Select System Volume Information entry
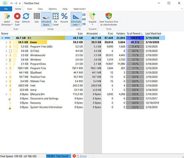Image resolution: width=184 pixels, height=158 pixels. click(x=46, y=107)
